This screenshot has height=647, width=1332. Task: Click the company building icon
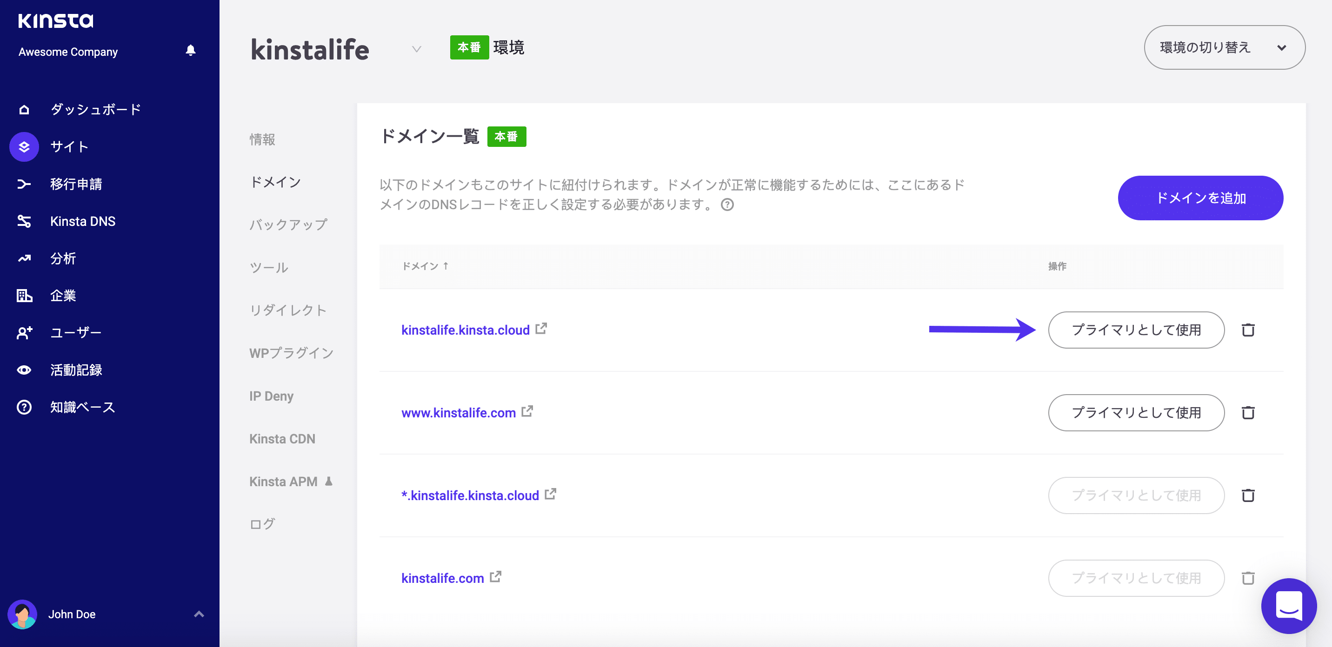tap(24, 296)
